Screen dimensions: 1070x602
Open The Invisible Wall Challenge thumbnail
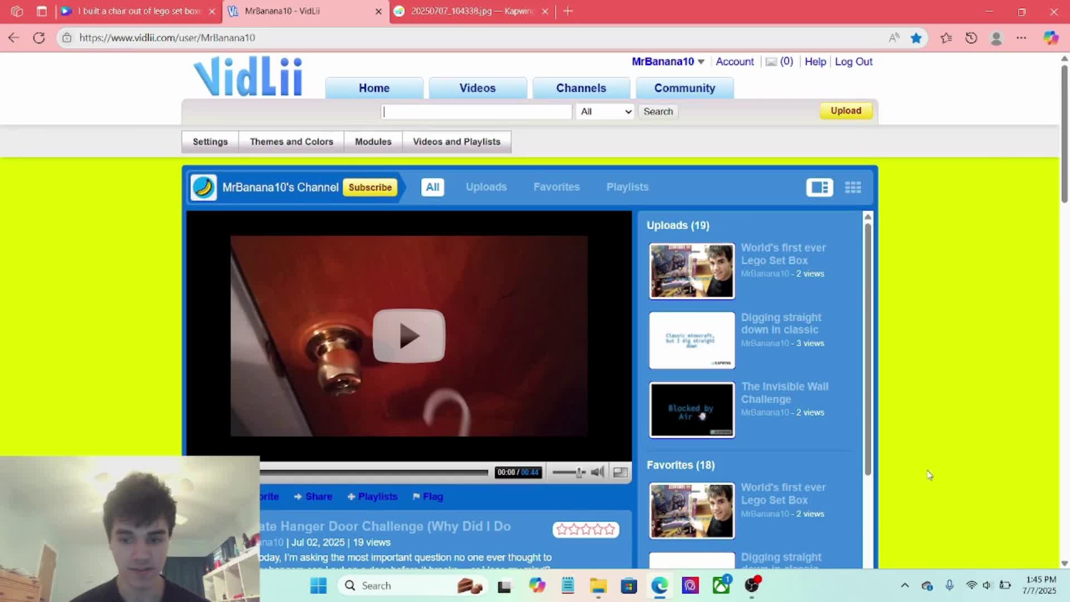pos(692,410)
